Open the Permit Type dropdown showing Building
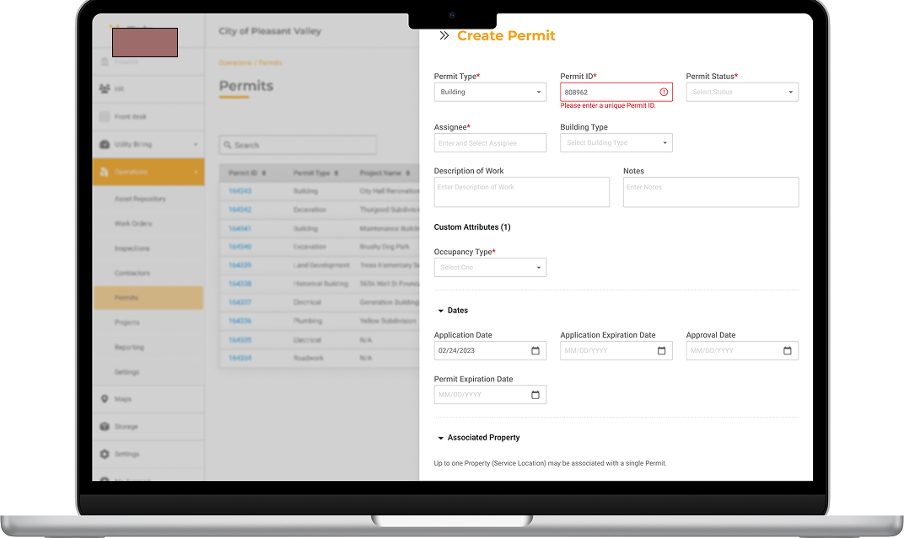 pos(490,92)
